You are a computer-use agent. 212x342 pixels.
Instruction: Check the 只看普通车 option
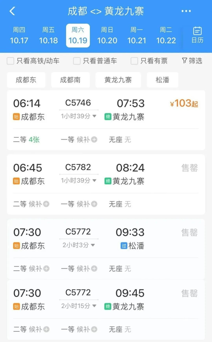tap(76, 61)
